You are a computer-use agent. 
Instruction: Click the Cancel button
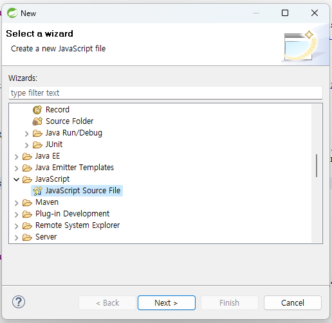coord(293,303)
